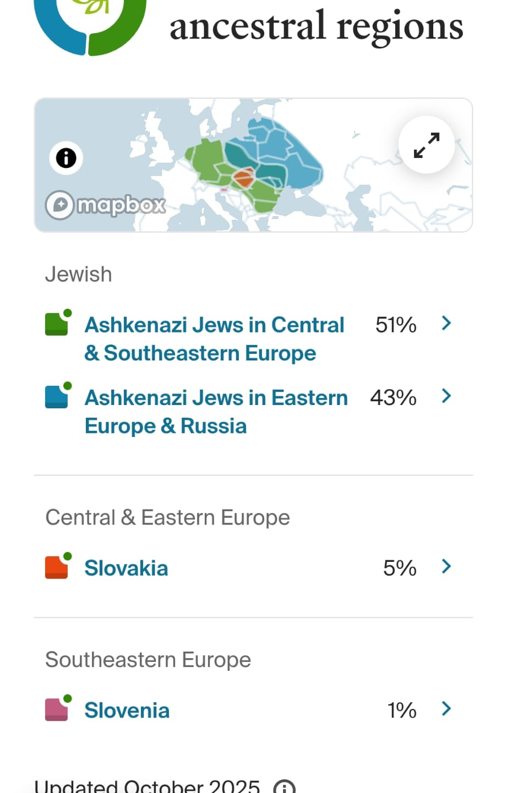This screenshot has width=507, height=793.
Task: Expand the Slovenia row chevron
Action: coord(446,708)
